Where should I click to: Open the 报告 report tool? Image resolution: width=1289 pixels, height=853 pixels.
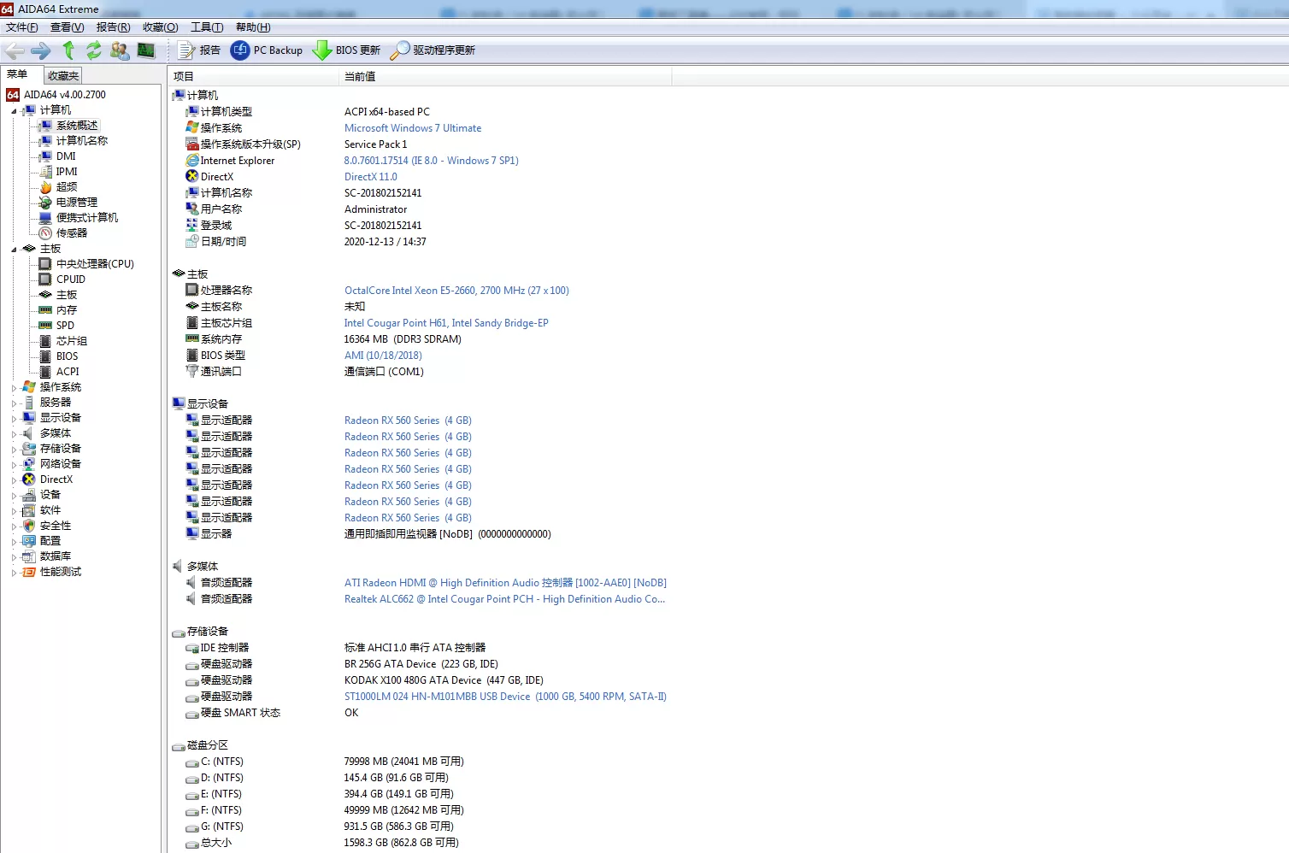(x=199, y=50)
